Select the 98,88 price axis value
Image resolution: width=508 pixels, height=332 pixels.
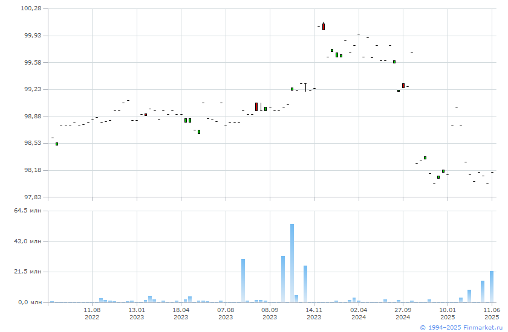click(33, 116)
